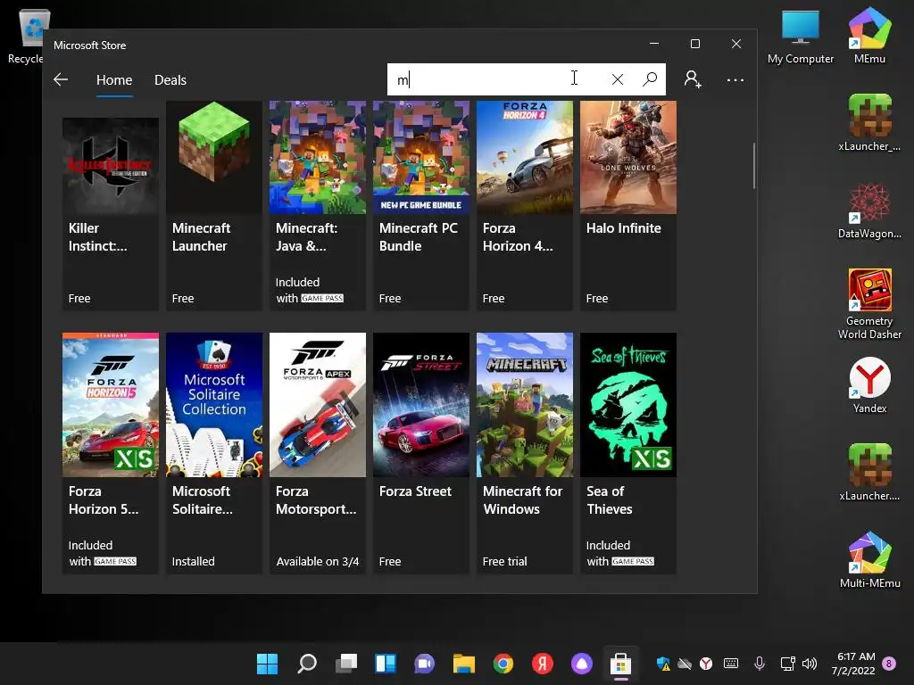This screenshot has height=685, width=914.
Task: Click the Sea of Thieves title text
Action: pos(609,500)
